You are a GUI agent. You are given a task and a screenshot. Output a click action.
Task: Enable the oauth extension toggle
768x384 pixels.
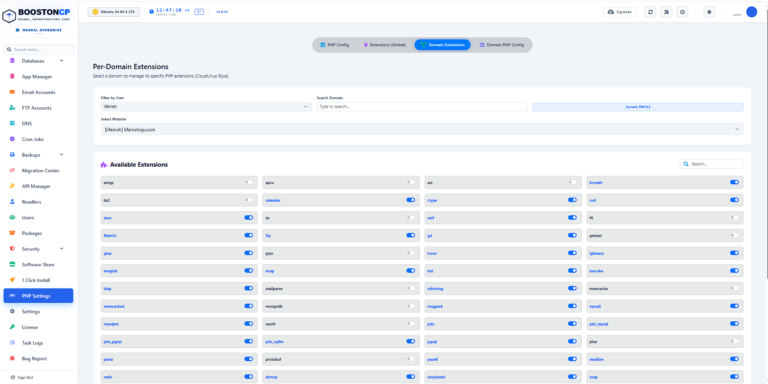click(x=411, y=324)
